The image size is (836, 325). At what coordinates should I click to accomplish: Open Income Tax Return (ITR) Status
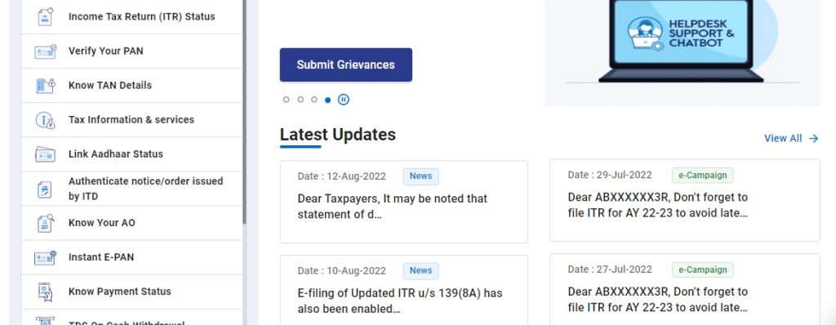coord(131,16)
